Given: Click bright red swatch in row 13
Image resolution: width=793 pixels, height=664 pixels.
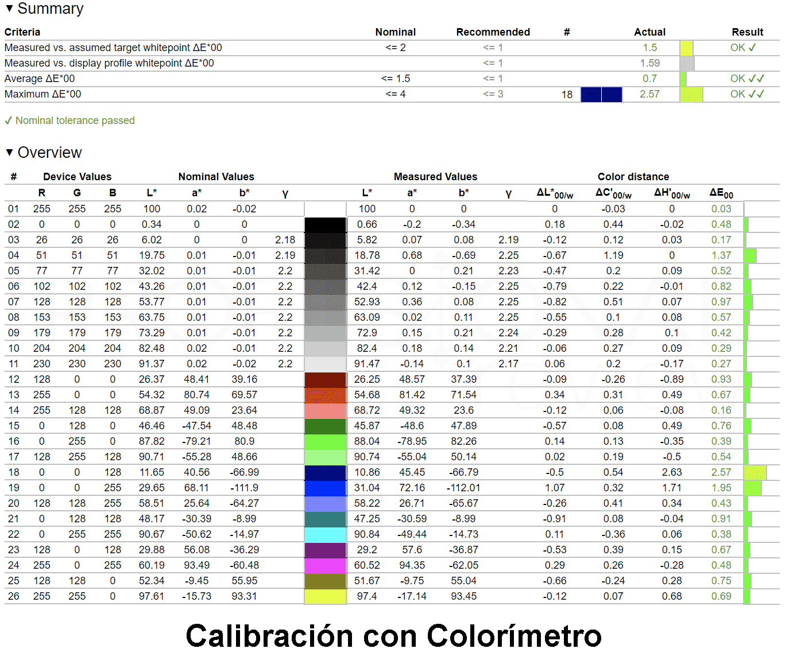Looking at the screenshot, I should point(325,395).
